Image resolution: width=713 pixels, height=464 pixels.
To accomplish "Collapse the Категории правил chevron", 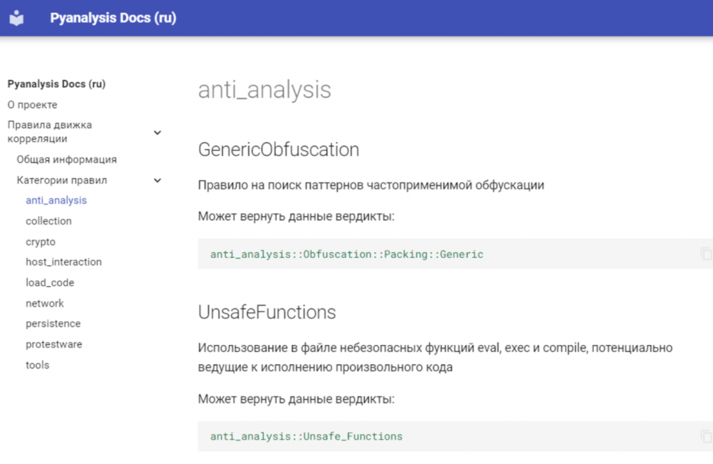I will pyautogui.click(x=157, y=180).
